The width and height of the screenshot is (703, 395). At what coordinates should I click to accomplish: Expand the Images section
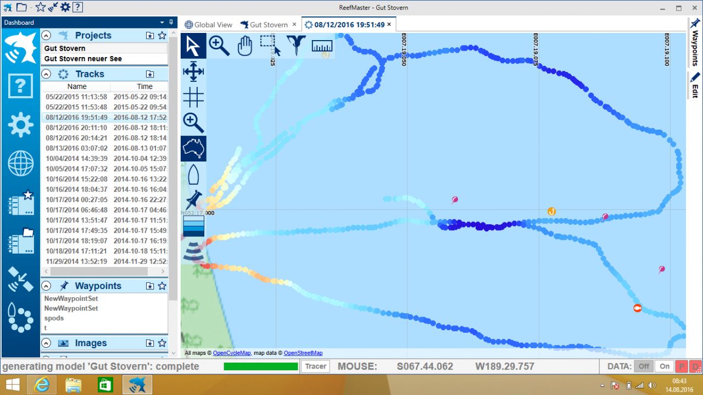(47, 343)
